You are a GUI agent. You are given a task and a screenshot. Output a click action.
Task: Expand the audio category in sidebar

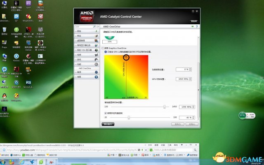click(87, 72)
